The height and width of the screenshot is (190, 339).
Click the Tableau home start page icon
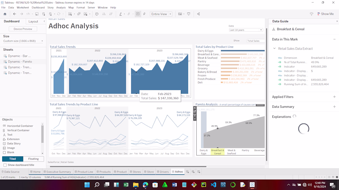click(5, 14)
